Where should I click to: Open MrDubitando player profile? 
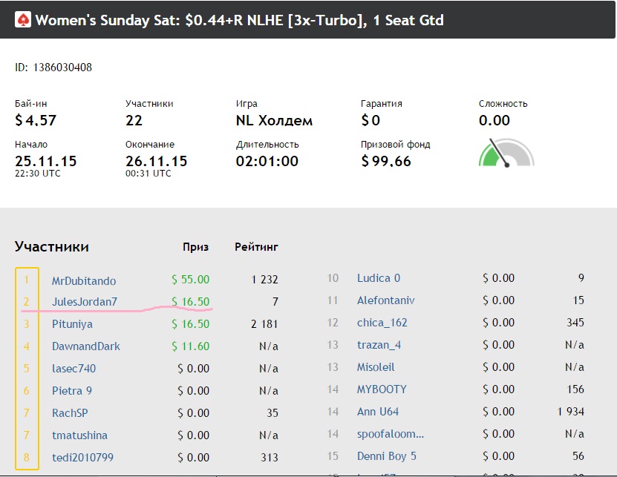(x=84, y=280)
